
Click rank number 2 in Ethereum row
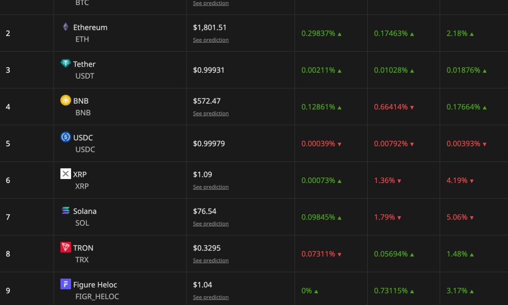tap(8, 34)
